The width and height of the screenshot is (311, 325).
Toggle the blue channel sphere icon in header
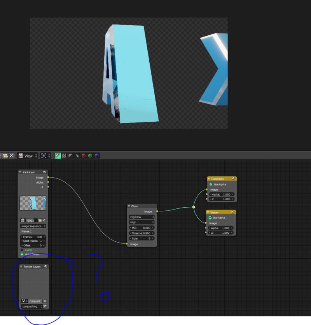96,156
